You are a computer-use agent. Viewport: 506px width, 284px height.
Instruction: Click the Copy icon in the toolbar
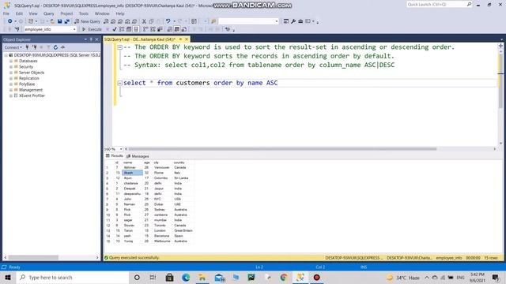click(151, 21)
